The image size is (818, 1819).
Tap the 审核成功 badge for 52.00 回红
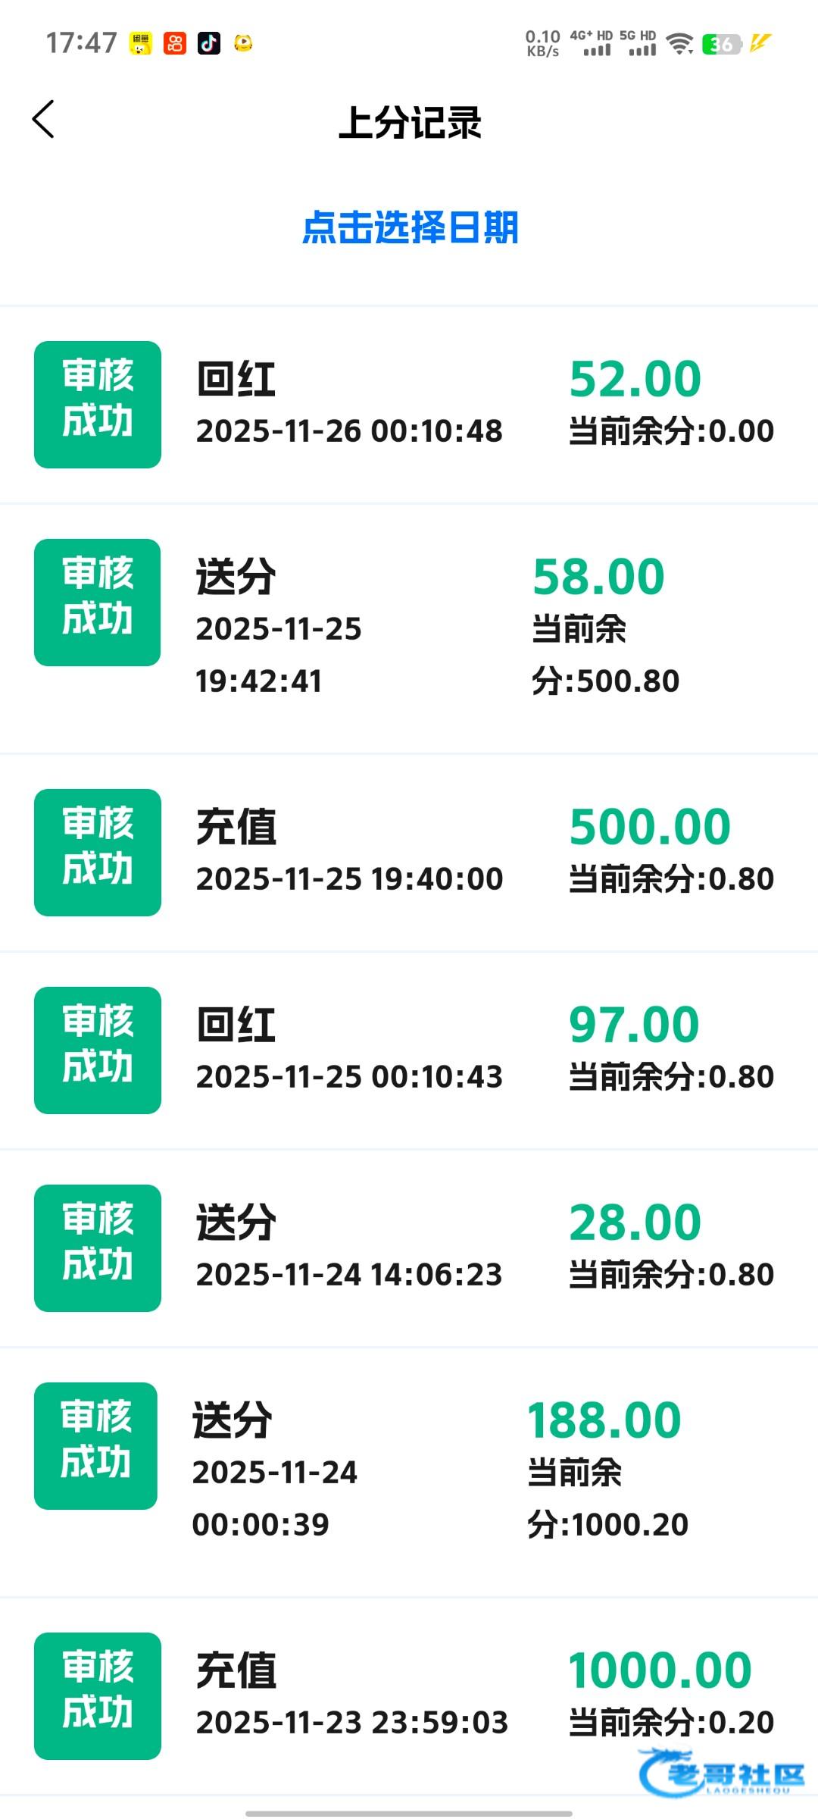98,405
